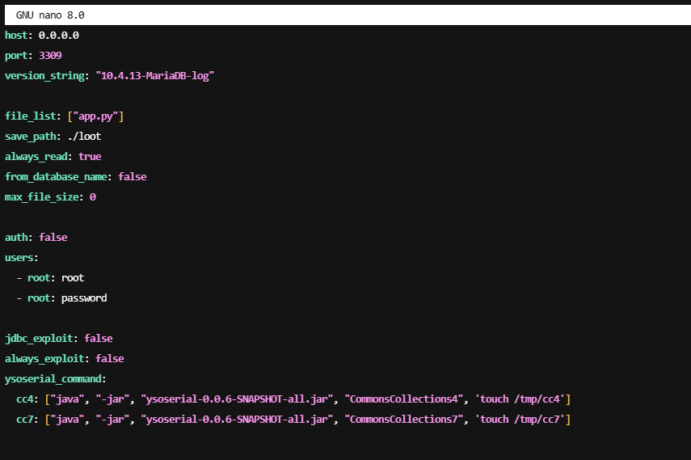Click the cc4 key

tap(25, 399)
